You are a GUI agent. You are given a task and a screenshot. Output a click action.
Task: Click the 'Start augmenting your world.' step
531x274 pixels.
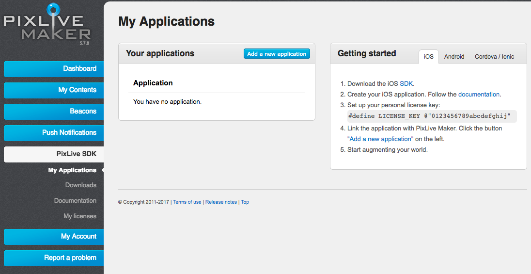click(x=388, y=150)
